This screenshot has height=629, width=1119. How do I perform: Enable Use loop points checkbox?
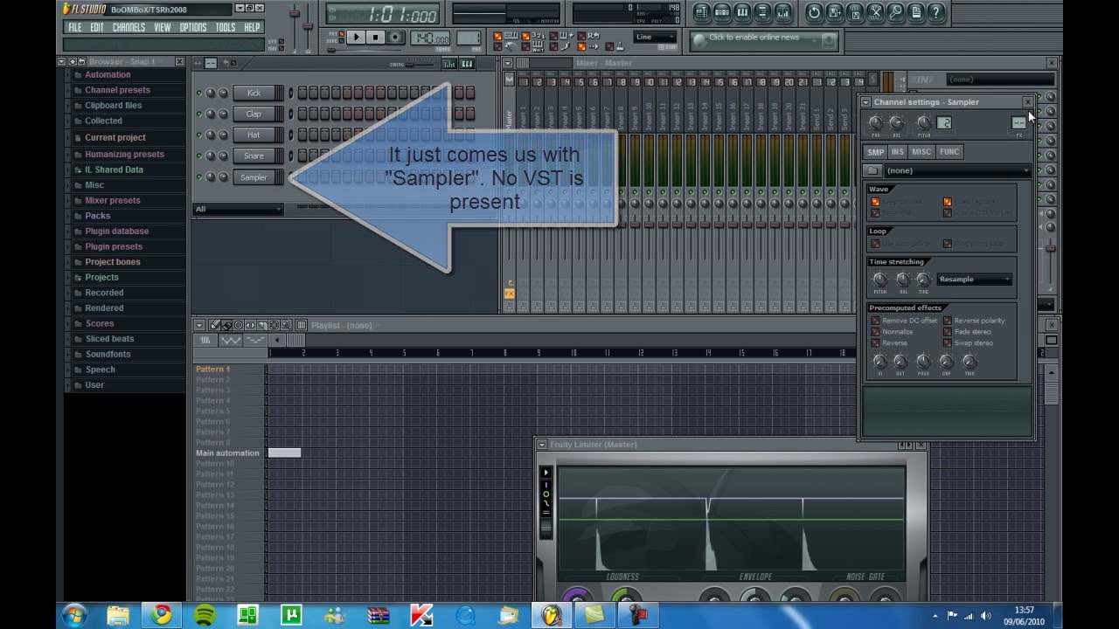coord(875,244)
